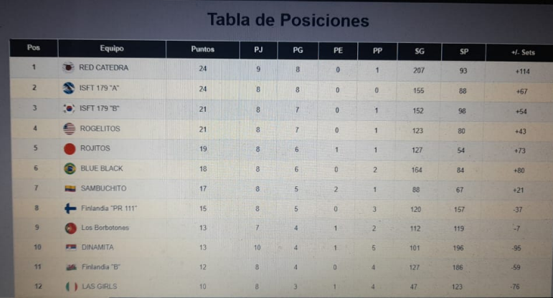Sort by PJ column header
This screenshot has width=553, height=298.
pyautogui.click(x=258, y=50)
